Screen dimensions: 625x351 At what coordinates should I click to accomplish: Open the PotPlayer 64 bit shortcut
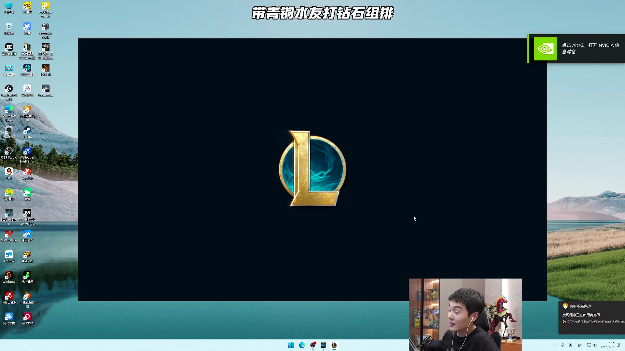click(x=46, y=10)
